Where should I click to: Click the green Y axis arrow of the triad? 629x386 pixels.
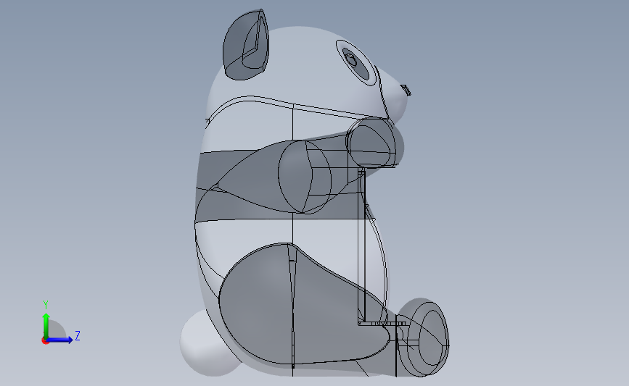tap(46, 326)
